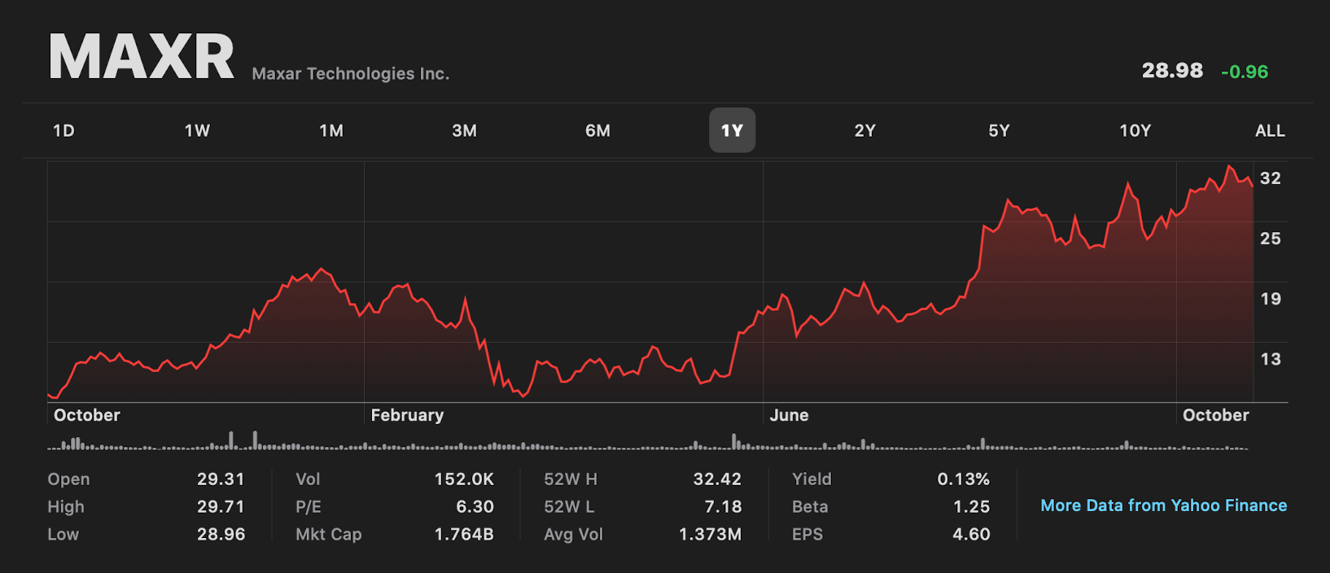Switch chart to 2Y range

point(865,131)
